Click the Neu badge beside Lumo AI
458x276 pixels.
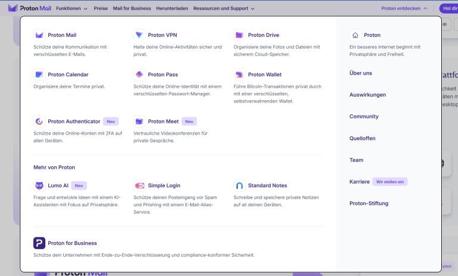[x=79, y=185]
